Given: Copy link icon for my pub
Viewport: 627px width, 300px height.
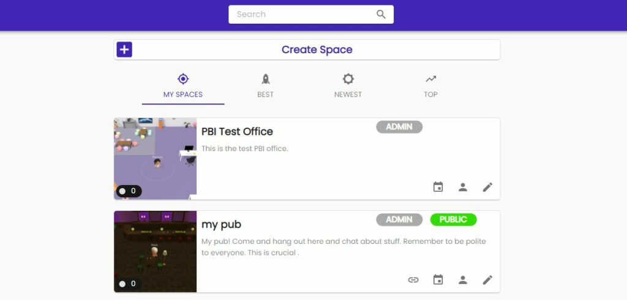Looking at the screenshot, I should (413, 280).
